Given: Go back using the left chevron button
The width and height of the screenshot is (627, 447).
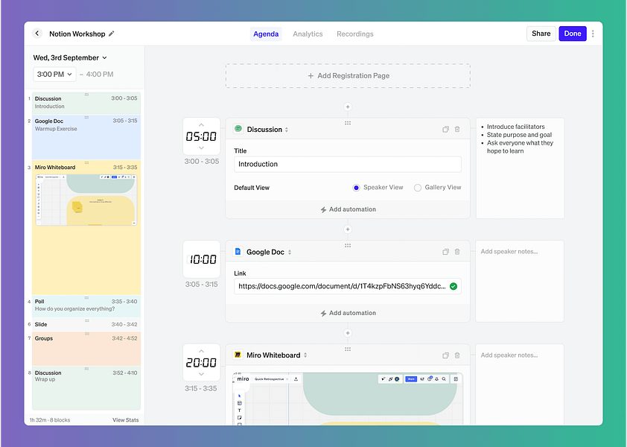Looking at the screenshot, I should pyautogui.click(x=37, y=34).
